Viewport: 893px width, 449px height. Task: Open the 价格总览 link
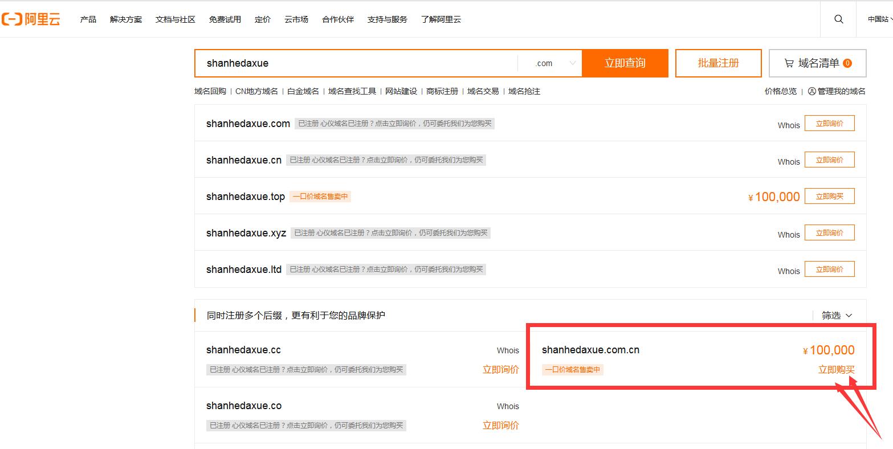pyautogui.click(x=780, y=91)
